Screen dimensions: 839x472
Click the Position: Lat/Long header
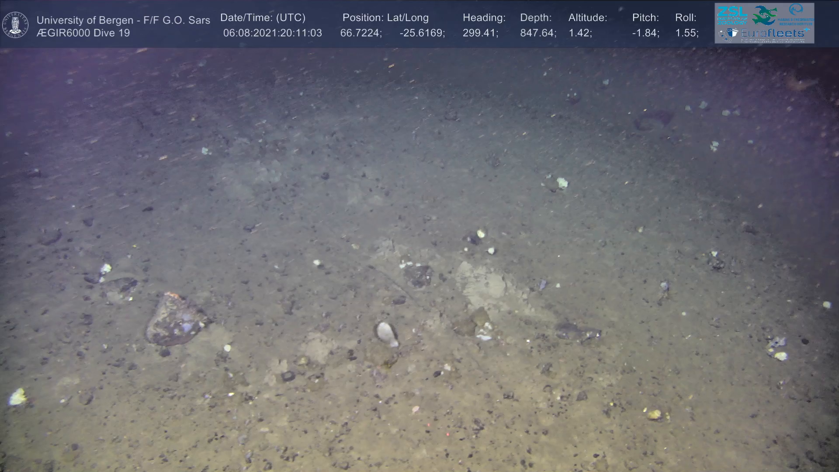[x=385, y=18]
